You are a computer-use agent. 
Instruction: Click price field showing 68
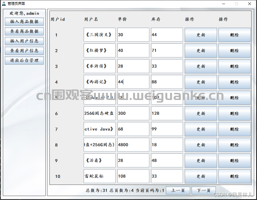(133, 129)
